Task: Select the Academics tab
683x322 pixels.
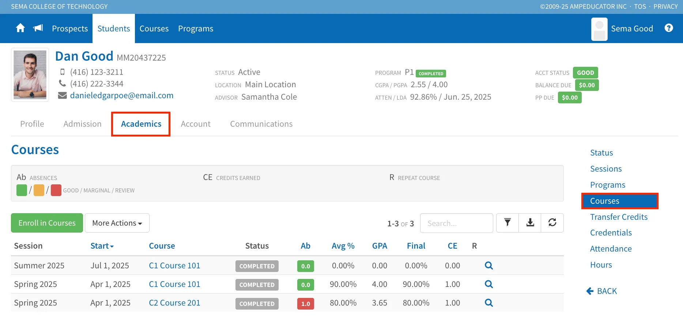Action: 141,124
